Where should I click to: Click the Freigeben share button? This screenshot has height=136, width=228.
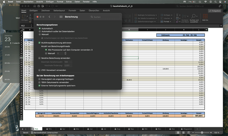point(214,11)
